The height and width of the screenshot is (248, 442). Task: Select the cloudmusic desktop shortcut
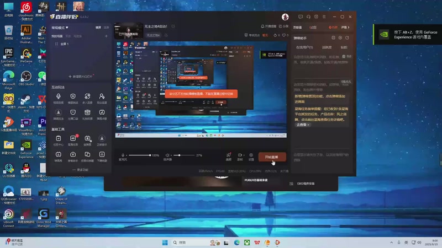(26, 10)
